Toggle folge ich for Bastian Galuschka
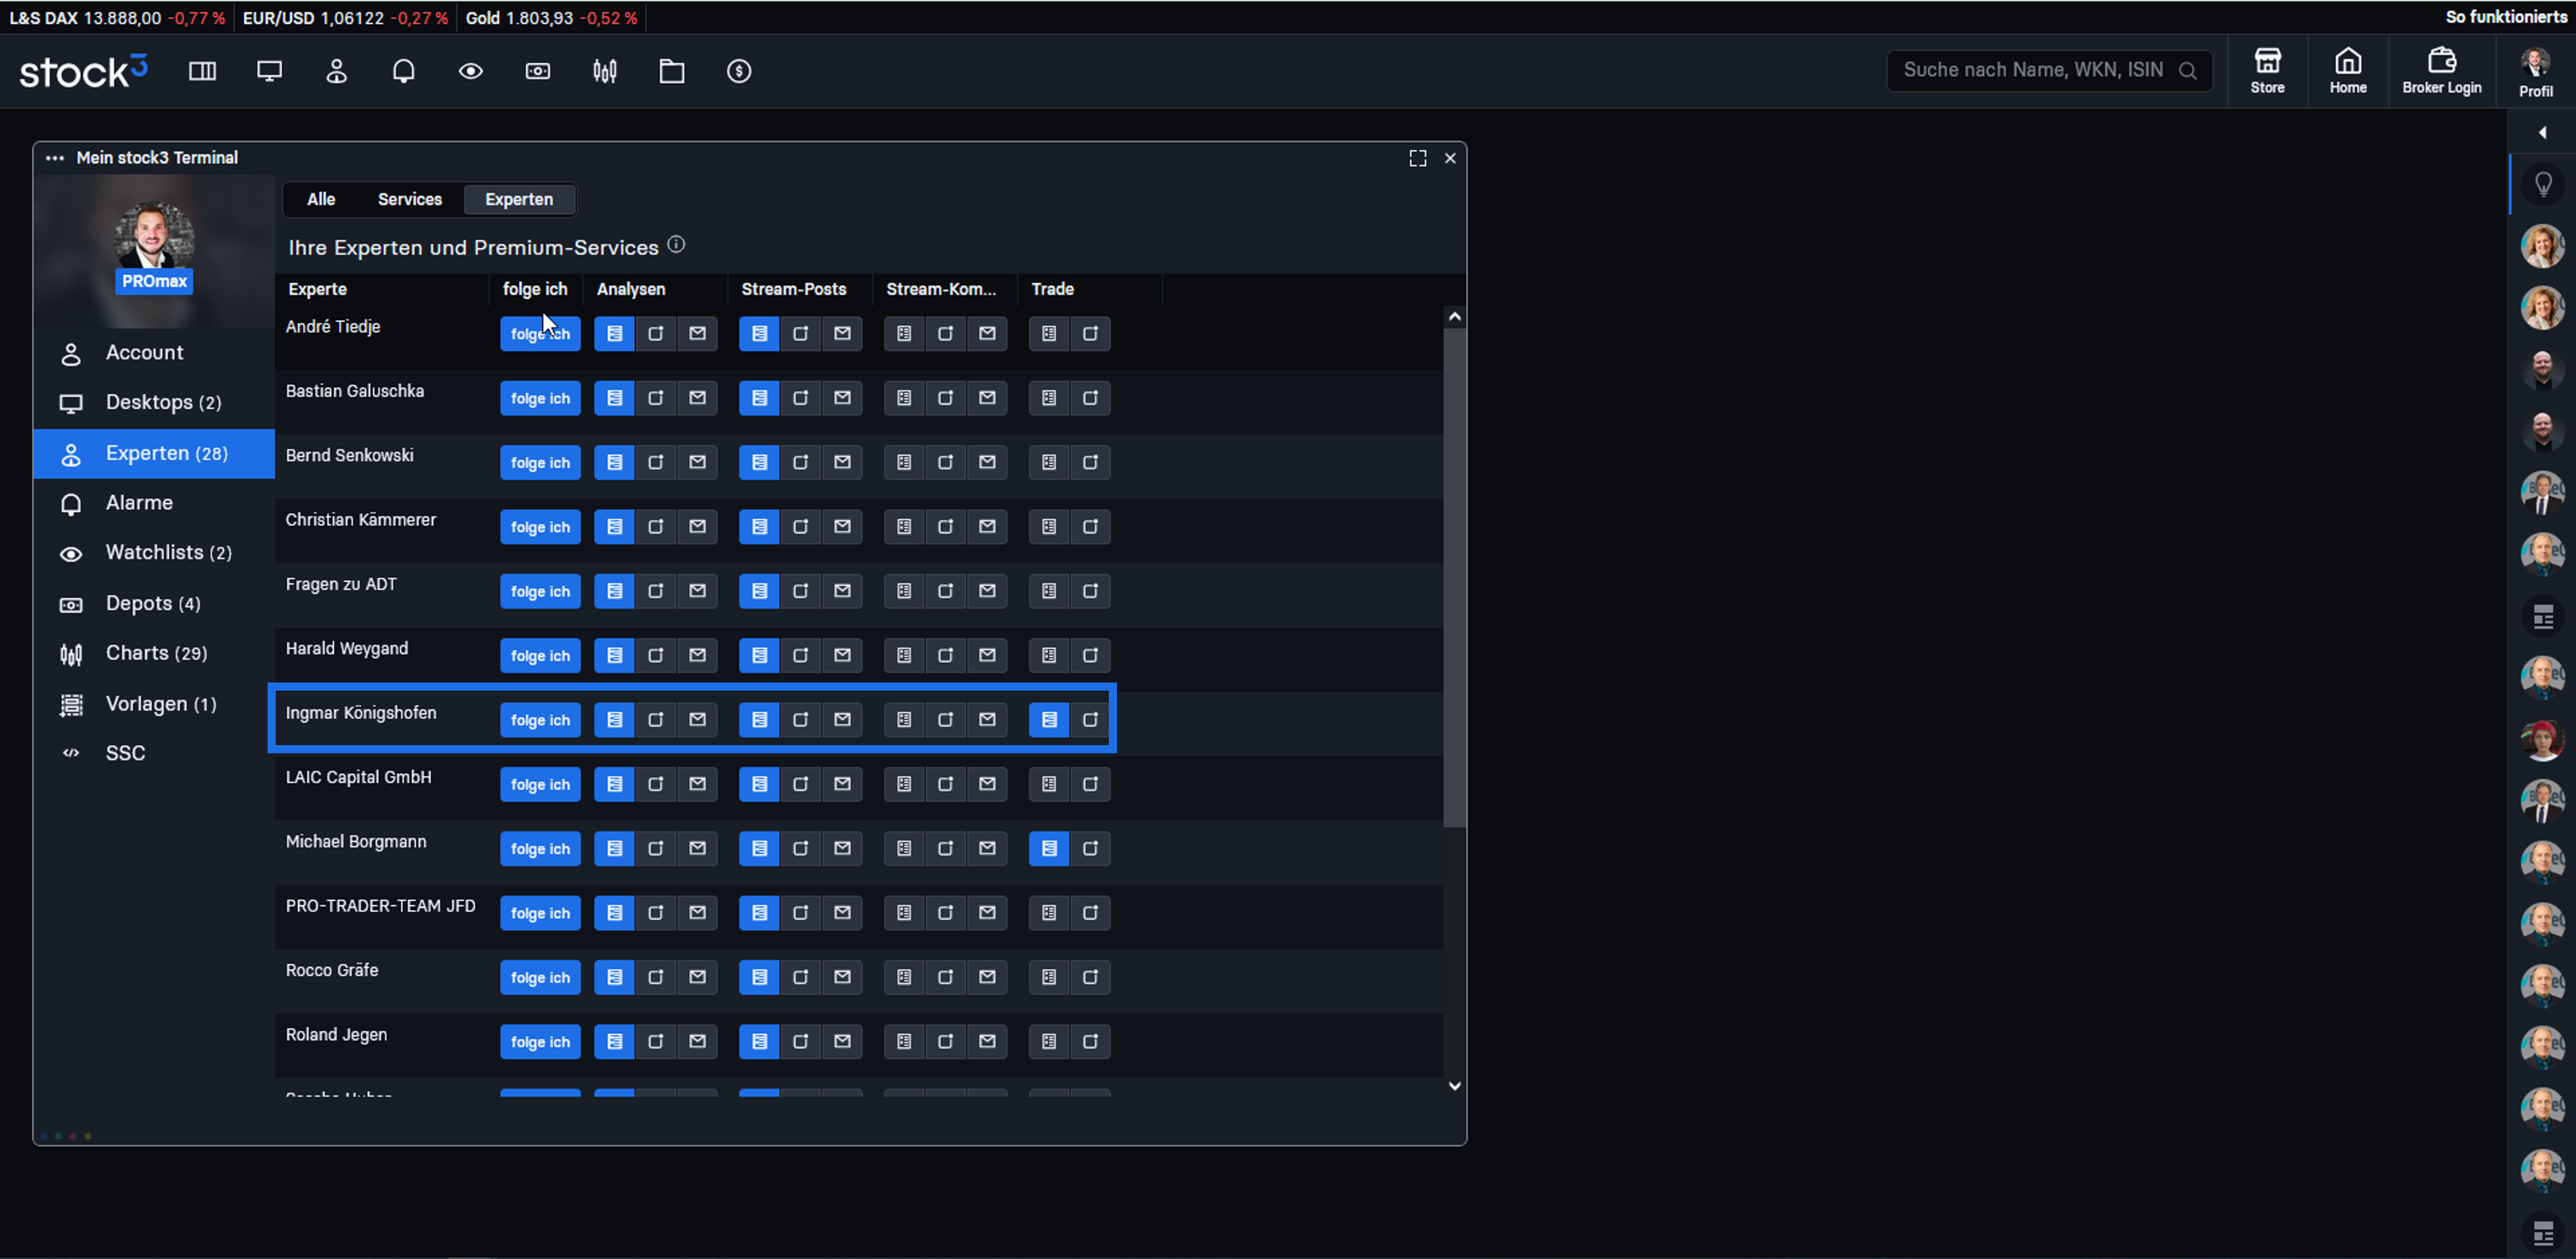 pos(540,398)
